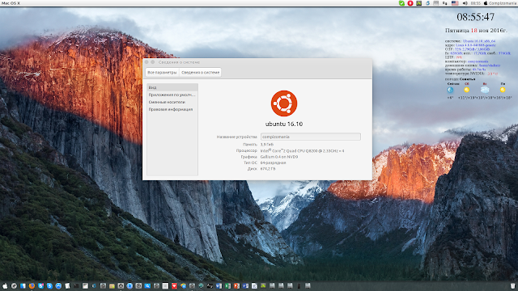518x291 pixels.
Task: Select Правовая информация in the sidebar
Action: click(x=172, y=109)
